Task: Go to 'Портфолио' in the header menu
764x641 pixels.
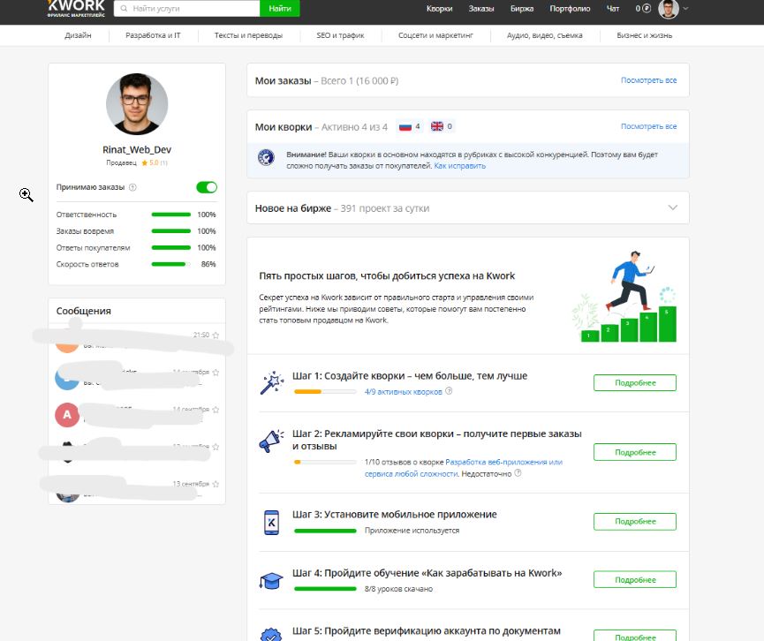Action: [570, 9]
